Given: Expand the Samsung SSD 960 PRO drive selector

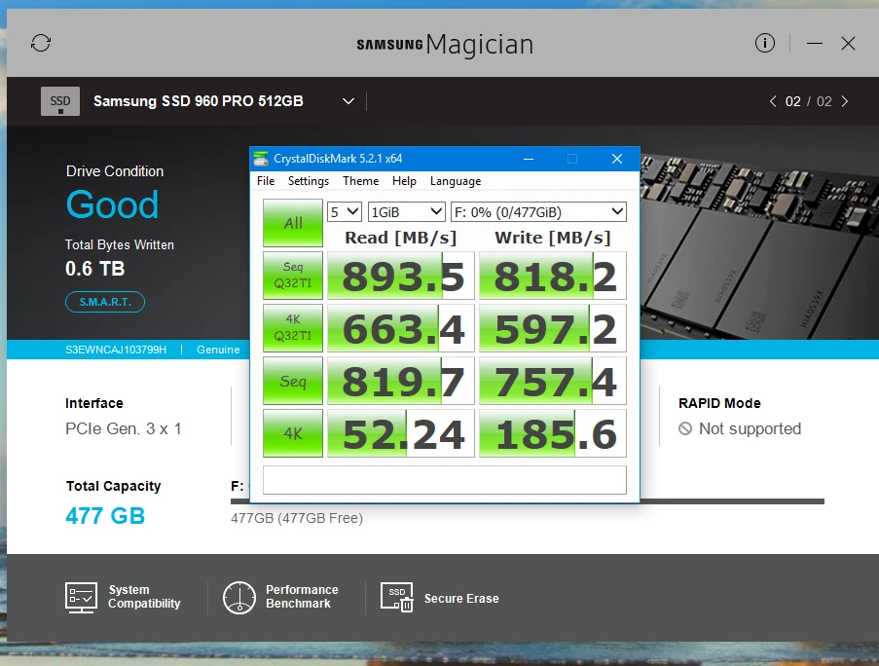Looking at the screenshot, I should point(348,101).
